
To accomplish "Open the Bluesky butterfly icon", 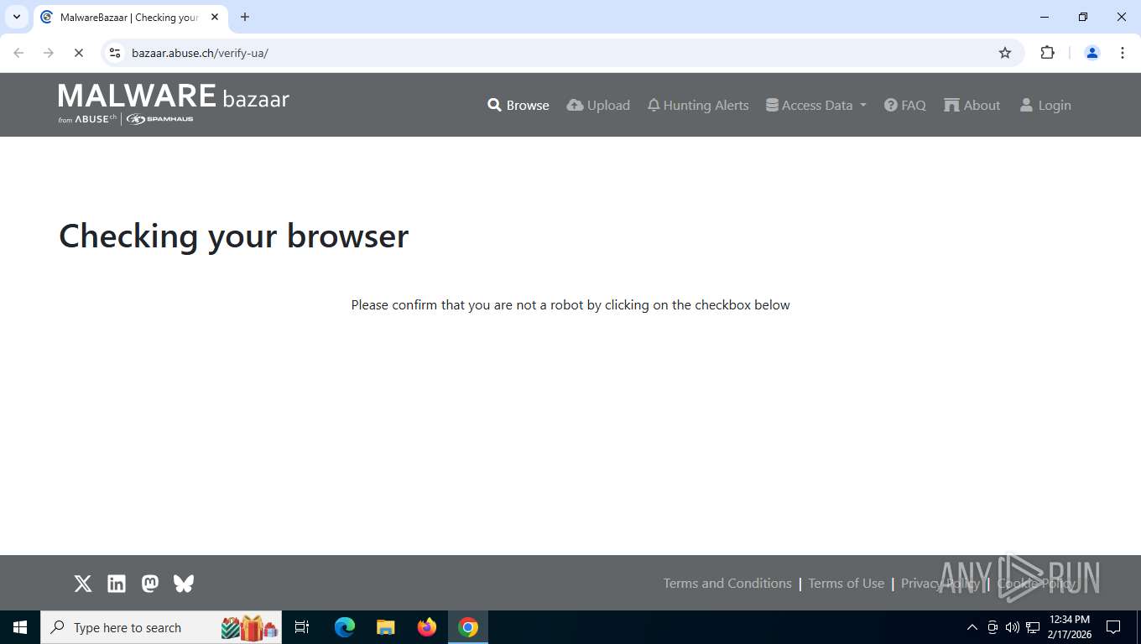I will pos(184,584).
